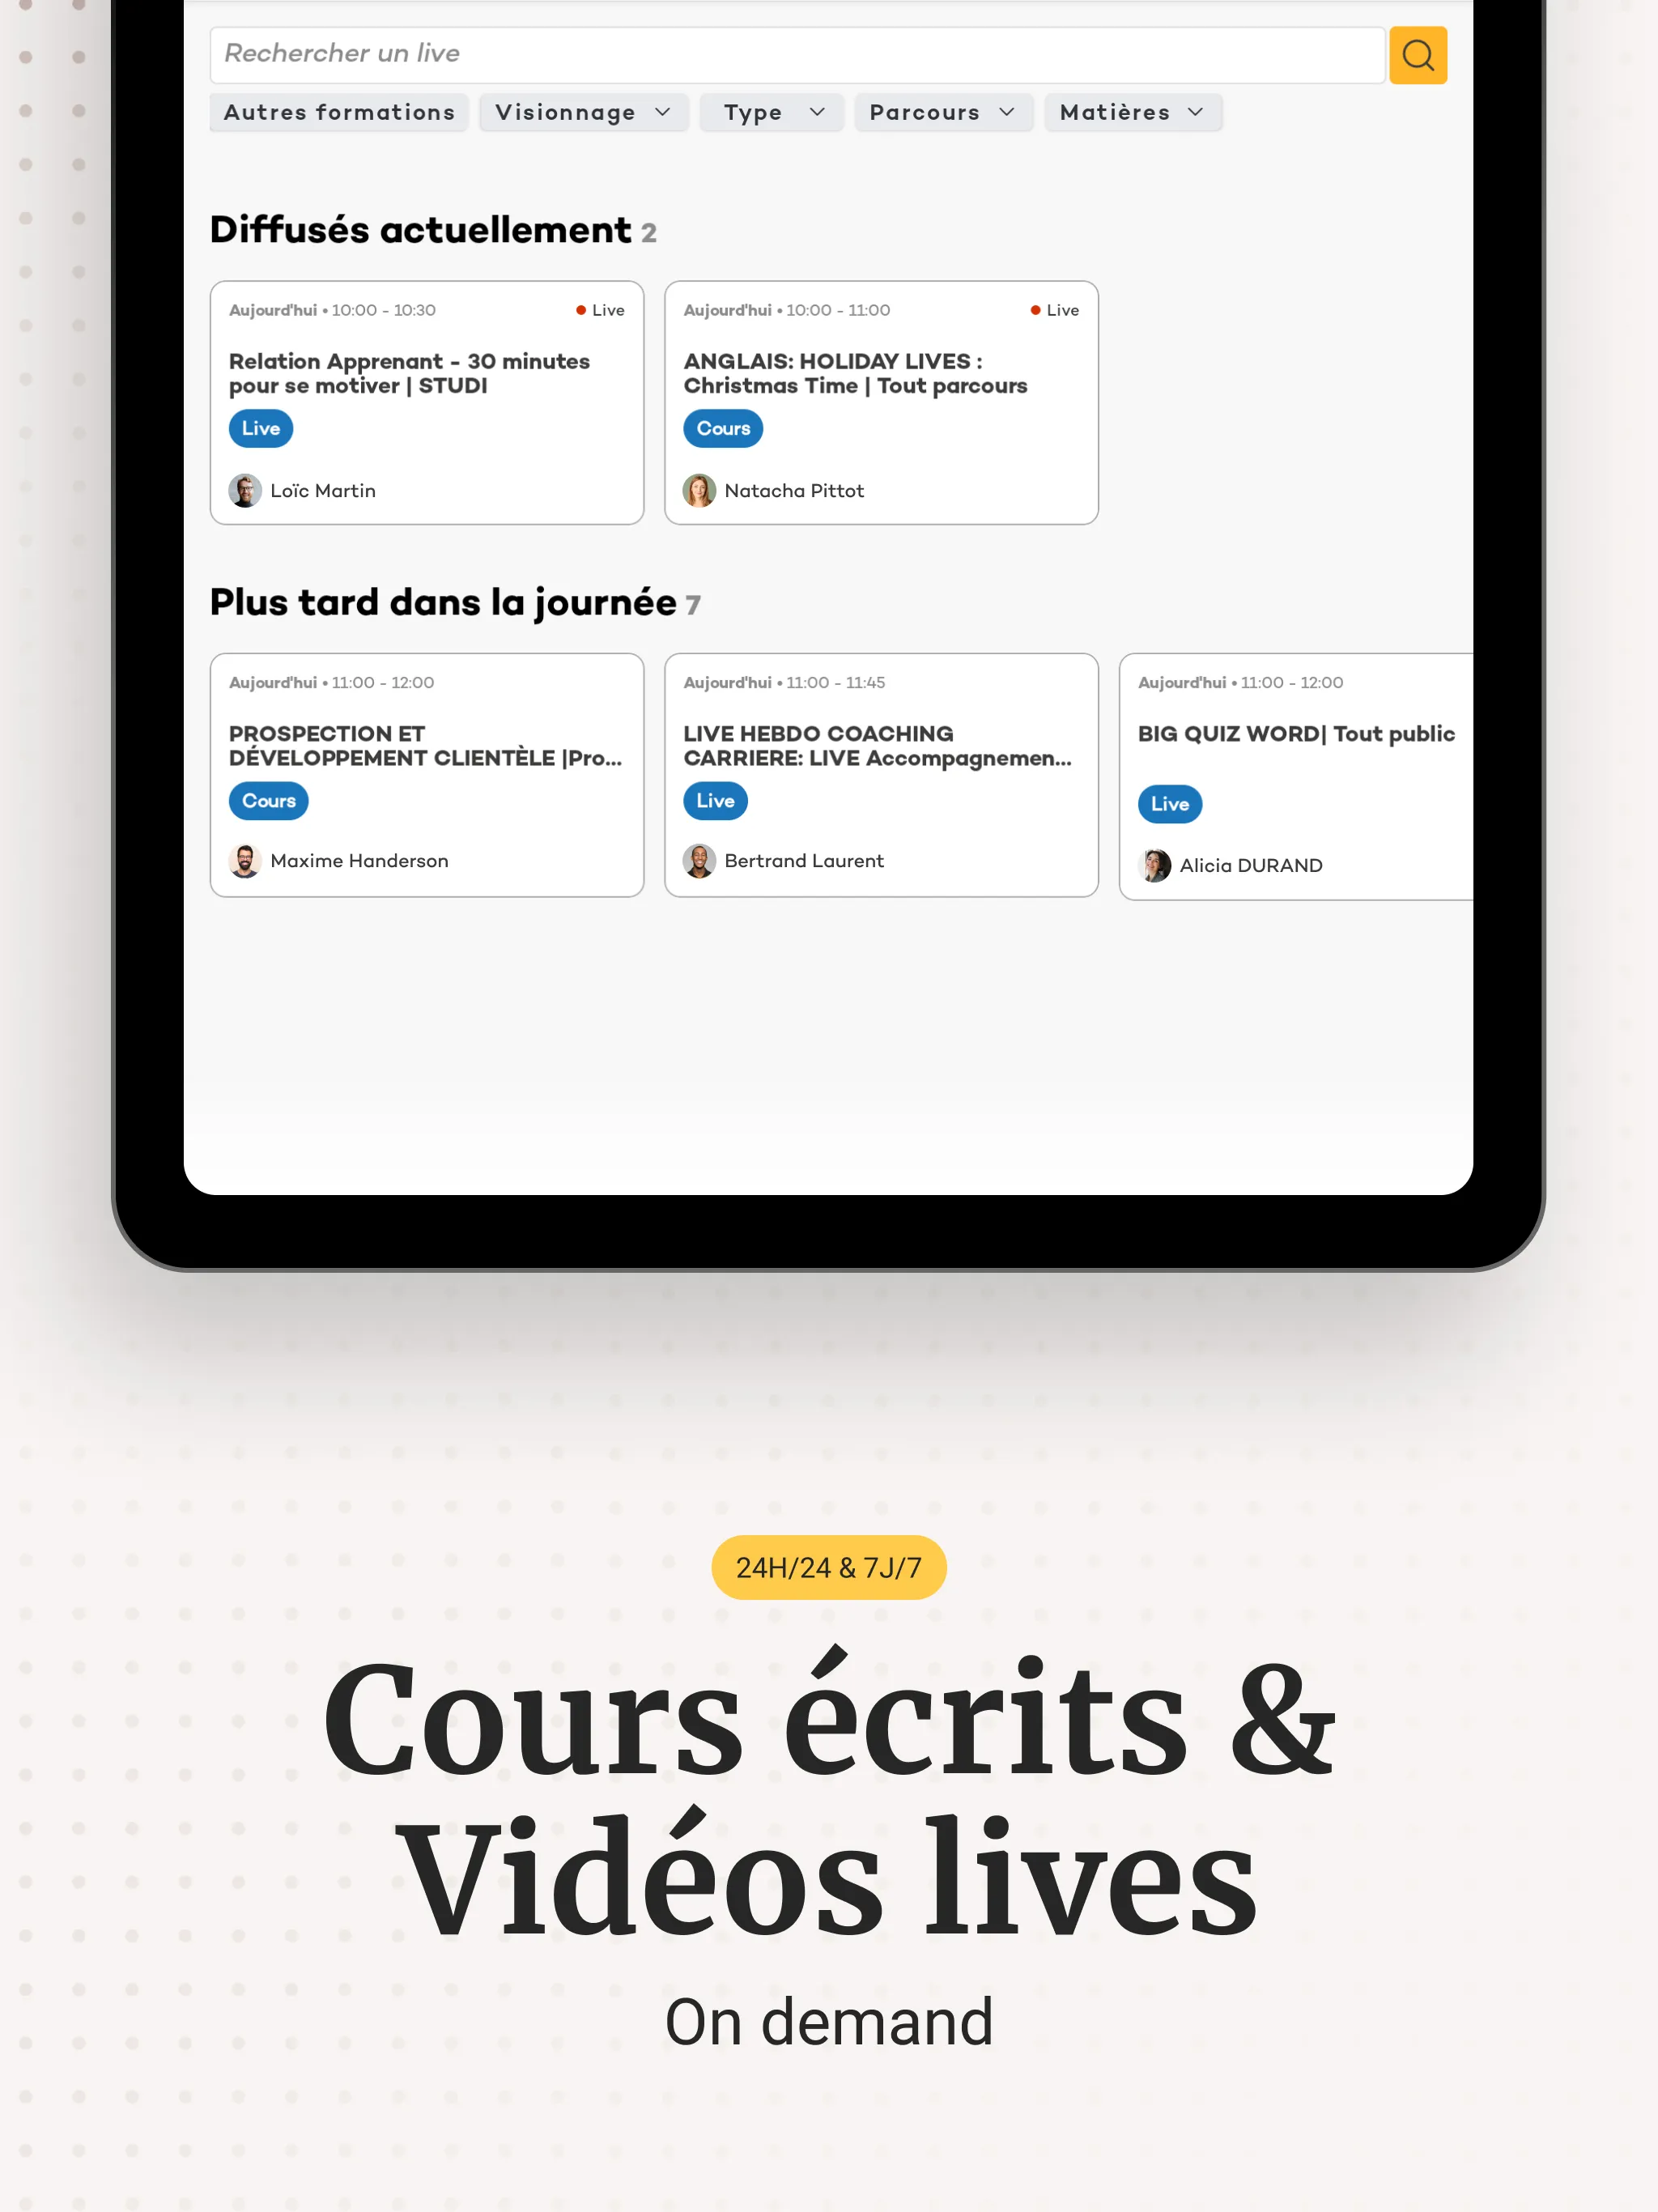Open Bertrand Laurent's profile icon
This screenshot has height=2212, width=1658.
697,861
